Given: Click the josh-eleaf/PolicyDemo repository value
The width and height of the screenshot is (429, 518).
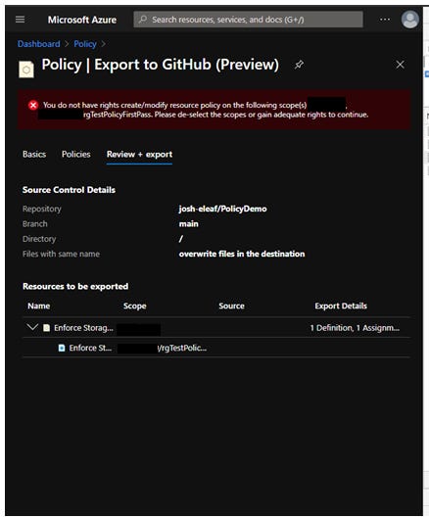Looking at the screenshot, I should [x=222, y=209].
